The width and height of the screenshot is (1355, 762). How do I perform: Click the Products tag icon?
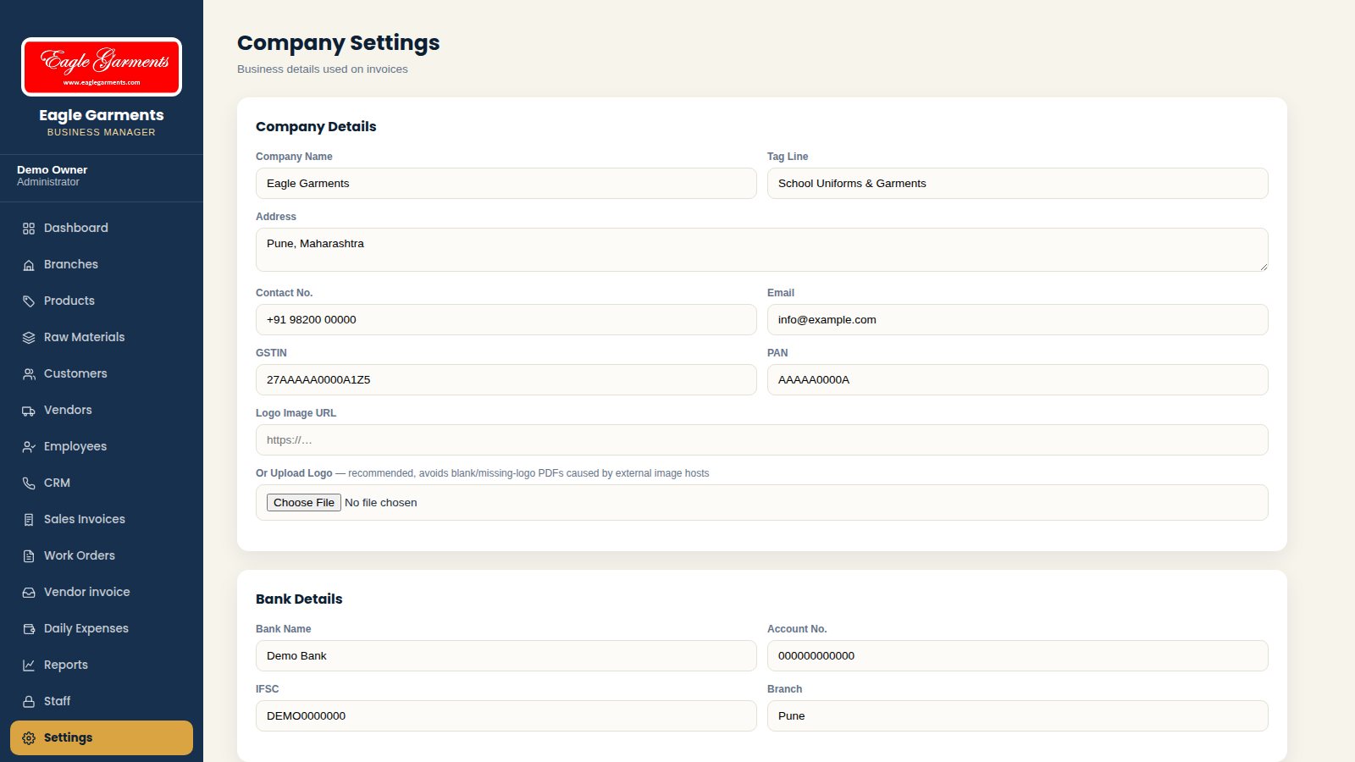(x=29, y=301)
